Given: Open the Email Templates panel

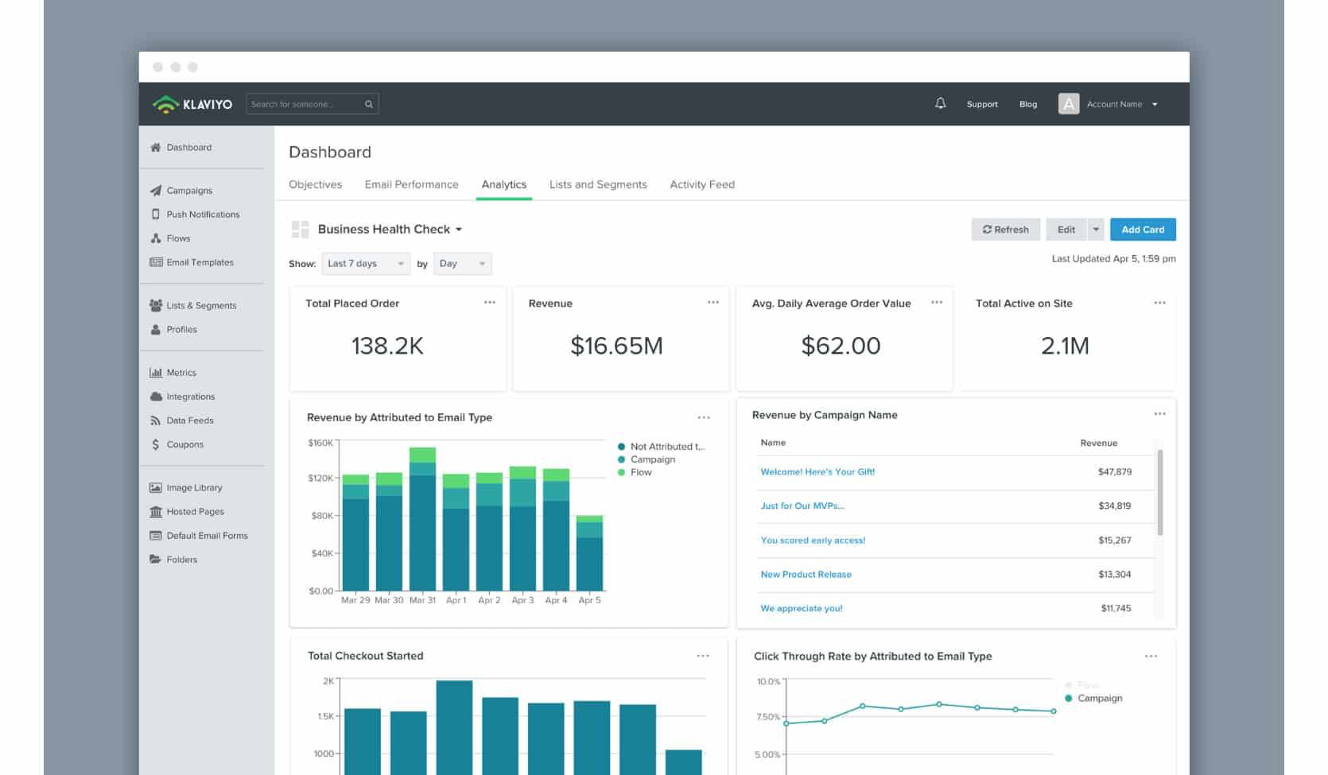Looking at the screenshot, I should pyautogui.click(x=199, y=262).
